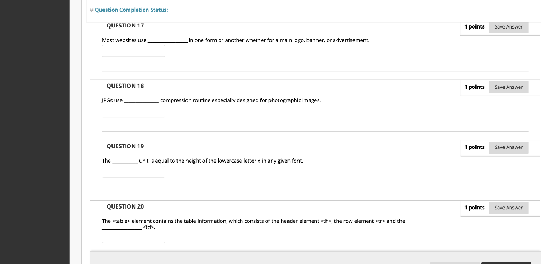Click the QUESTION 19 heading
541x264 pixels.
click(x=125, y=146)
